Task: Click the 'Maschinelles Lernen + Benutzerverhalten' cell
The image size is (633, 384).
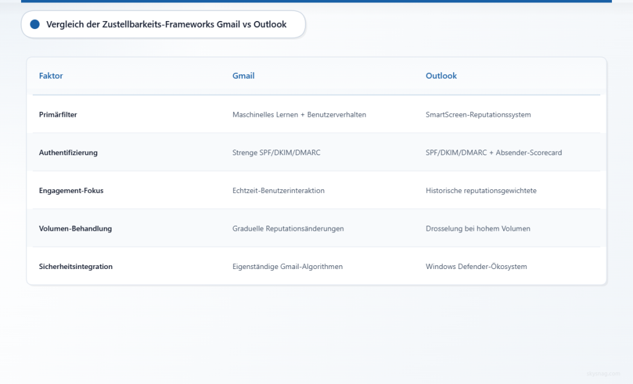Action: 299,114
